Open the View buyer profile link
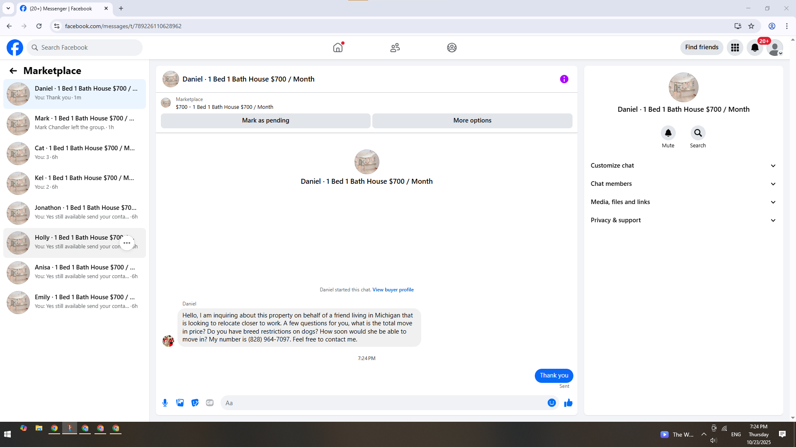The width and height of the screenshot is (796, 447). tap(393, 290)
